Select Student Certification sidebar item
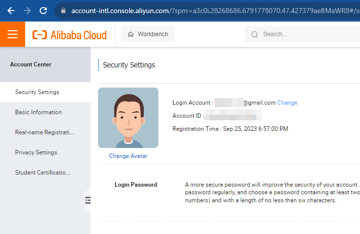 pyautogui.click(x=43, y=173)
